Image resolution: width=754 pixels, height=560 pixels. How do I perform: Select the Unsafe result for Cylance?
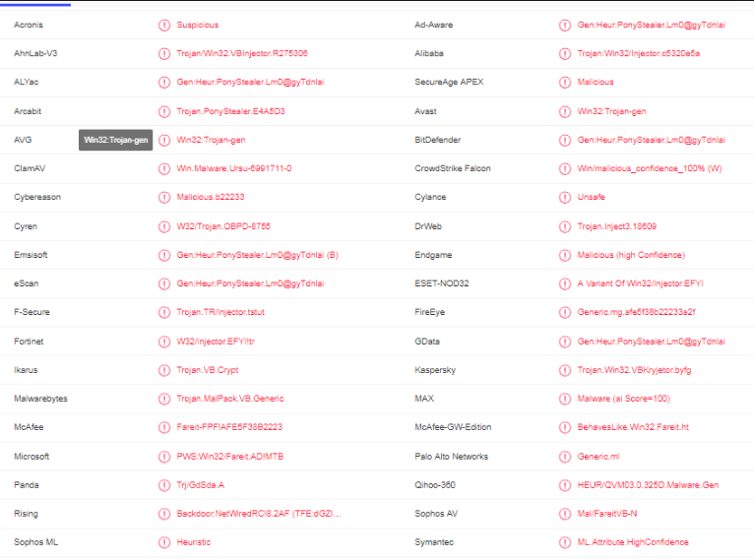[591, 197]
